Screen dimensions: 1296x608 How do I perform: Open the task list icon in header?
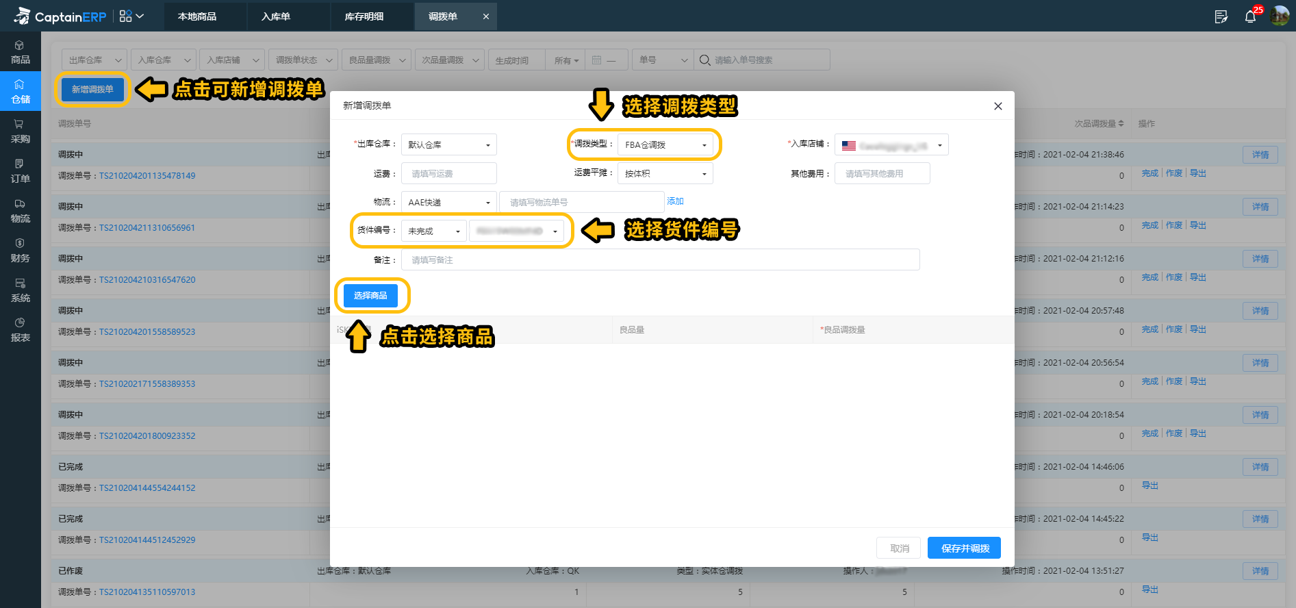[x=1221, y=16]
